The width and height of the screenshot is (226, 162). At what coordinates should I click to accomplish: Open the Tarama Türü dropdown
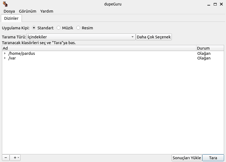click(81, 37)
